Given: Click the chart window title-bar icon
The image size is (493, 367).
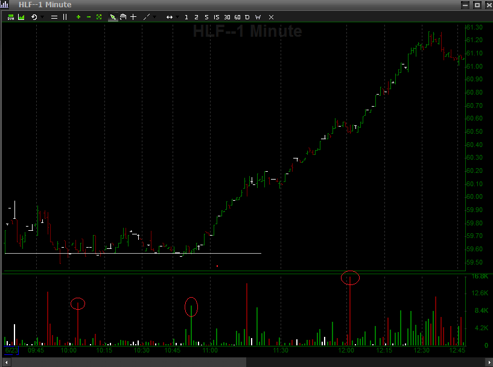Looking at the screenshot, I should click(x=4, y=4).
